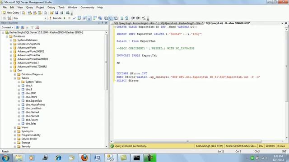289x162 pixels.
Task: Switch to the SQLQuery2.sql tab
Action: pyautogui.click(x=182, y=23)
